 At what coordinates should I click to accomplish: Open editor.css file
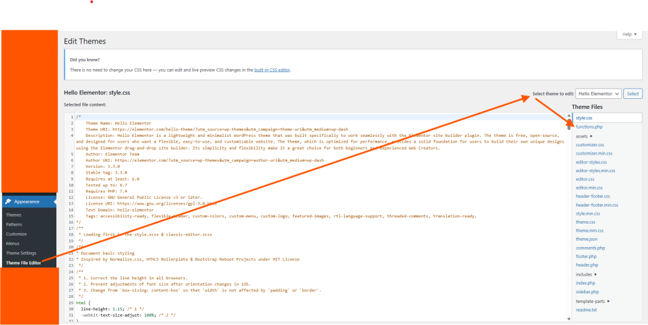pos(585,179)
